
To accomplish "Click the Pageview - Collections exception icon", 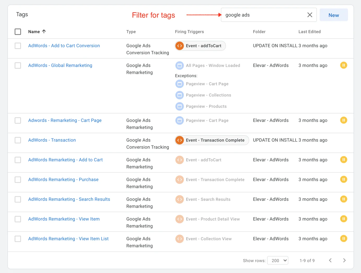I will [179, 95].
